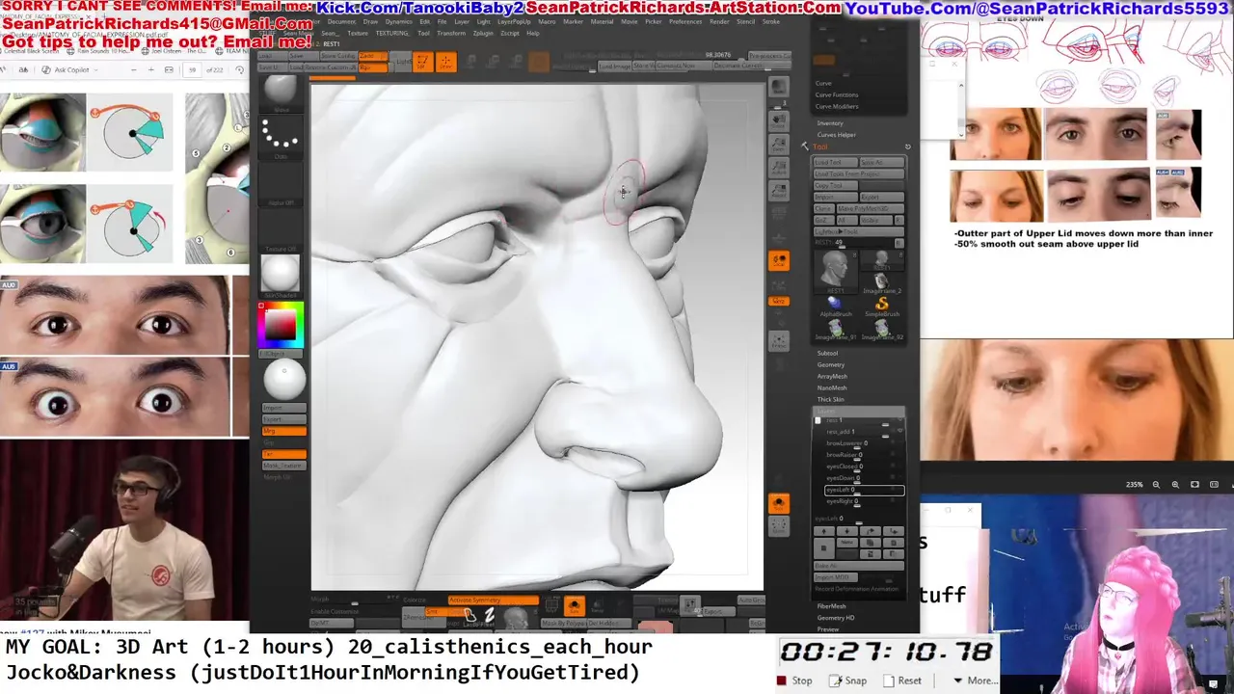This screenshot has width=1234, height=694.
Task: Open the material sphere picker
Action: tap(281, 274)
